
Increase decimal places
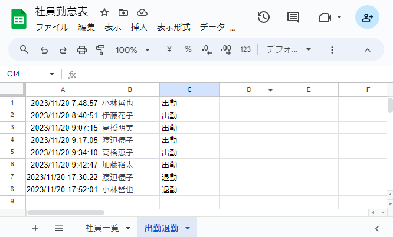click(x=226, y=50)
